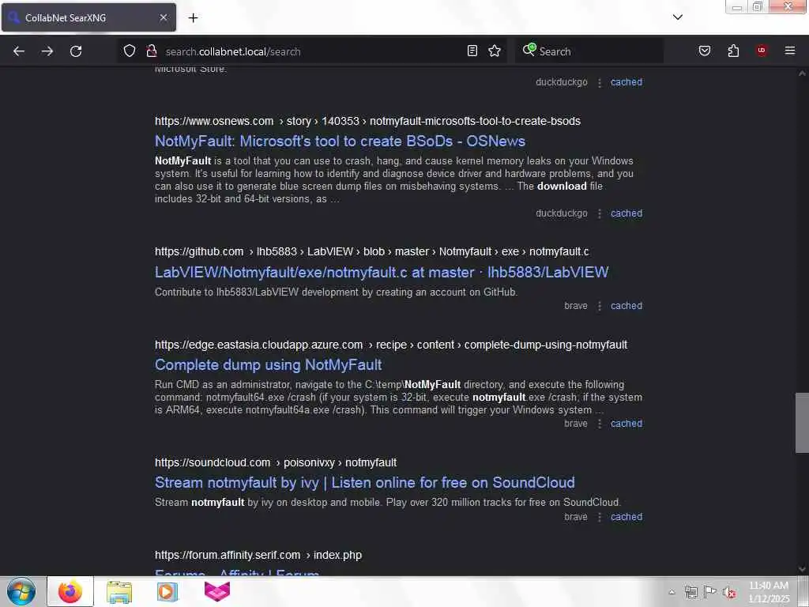This screenshot has height=607, width=809.
Task: Bookmark this page with star
Action: [495, 51]
